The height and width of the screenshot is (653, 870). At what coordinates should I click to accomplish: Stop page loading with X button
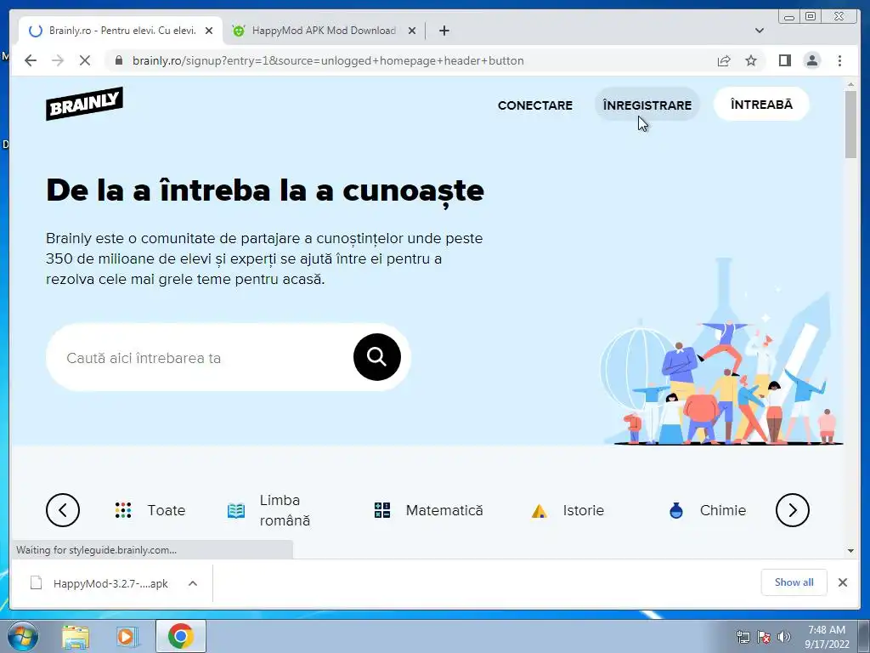point(85,60)
